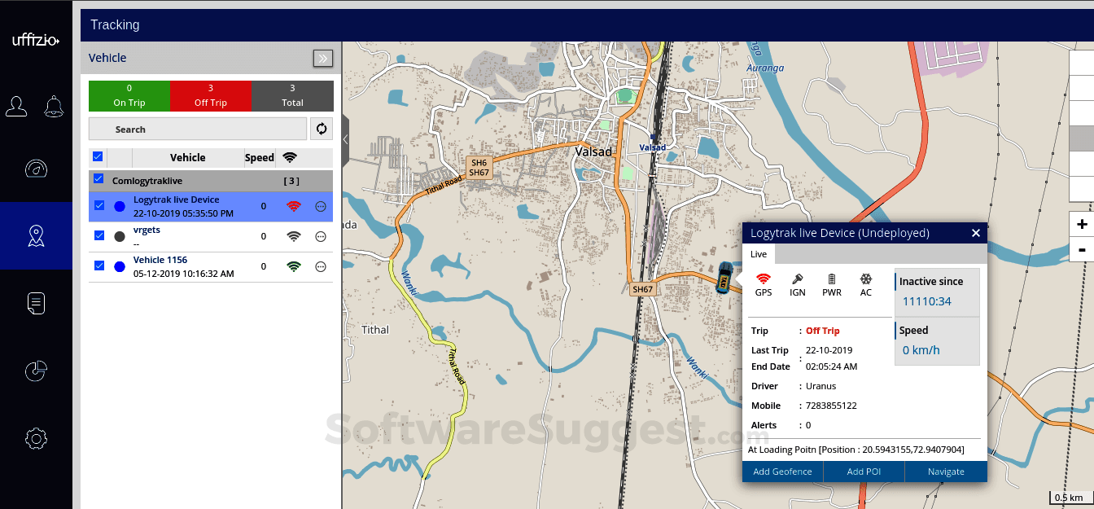This screenshot has height=509, width=1094.
Task: Click the IGN ignition key icon
Action: coord(798,278)
